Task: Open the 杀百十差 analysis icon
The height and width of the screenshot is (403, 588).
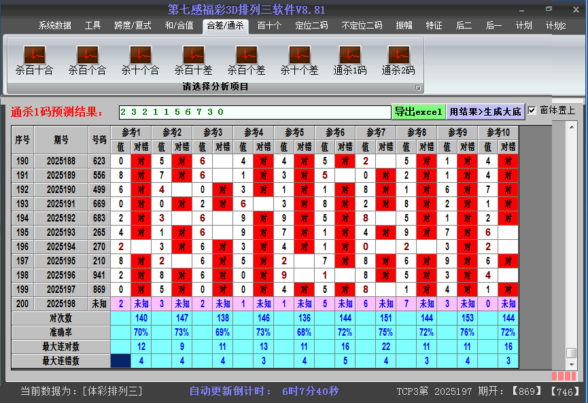Action: (x=194, y=60)
